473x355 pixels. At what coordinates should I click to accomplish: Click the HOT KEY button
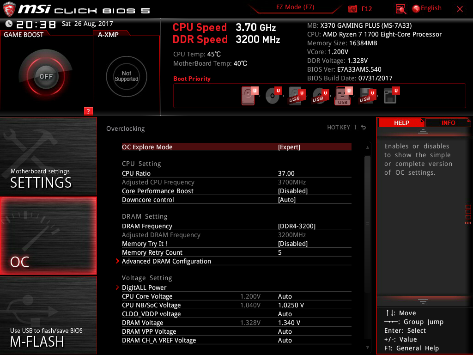tap(339, 128)
